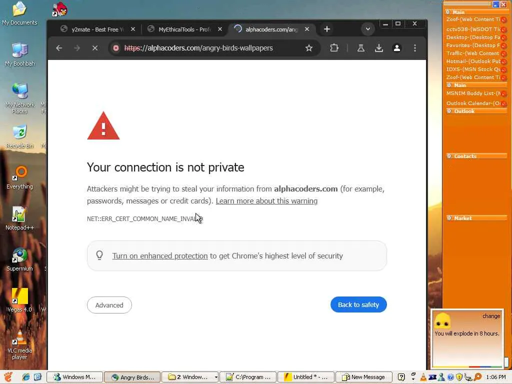Expand the Contacts section in sidebar
Image resolution: width=512 pixels, height=384 pixels.
(x=449, y=156)
